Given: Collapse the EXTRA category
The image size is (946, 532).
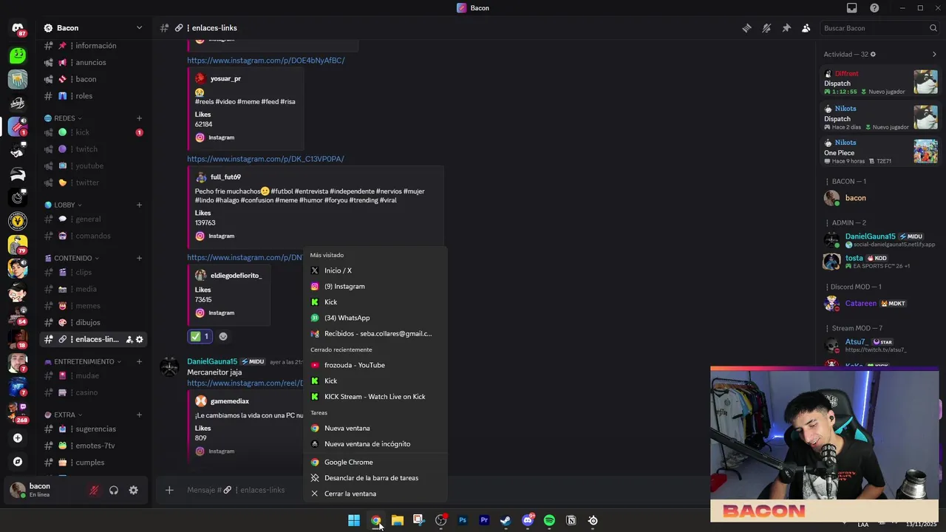Looking at the screenshot, I should [63, 415].
